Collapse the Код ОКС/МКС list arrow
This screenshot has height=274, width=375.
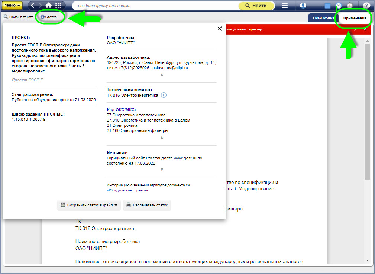(x=161, y=137)
